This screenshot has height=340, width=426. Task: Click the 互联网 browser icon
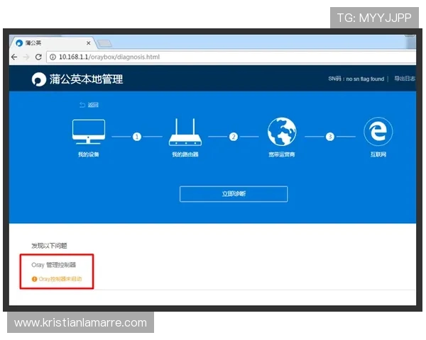tap(378, 132)
